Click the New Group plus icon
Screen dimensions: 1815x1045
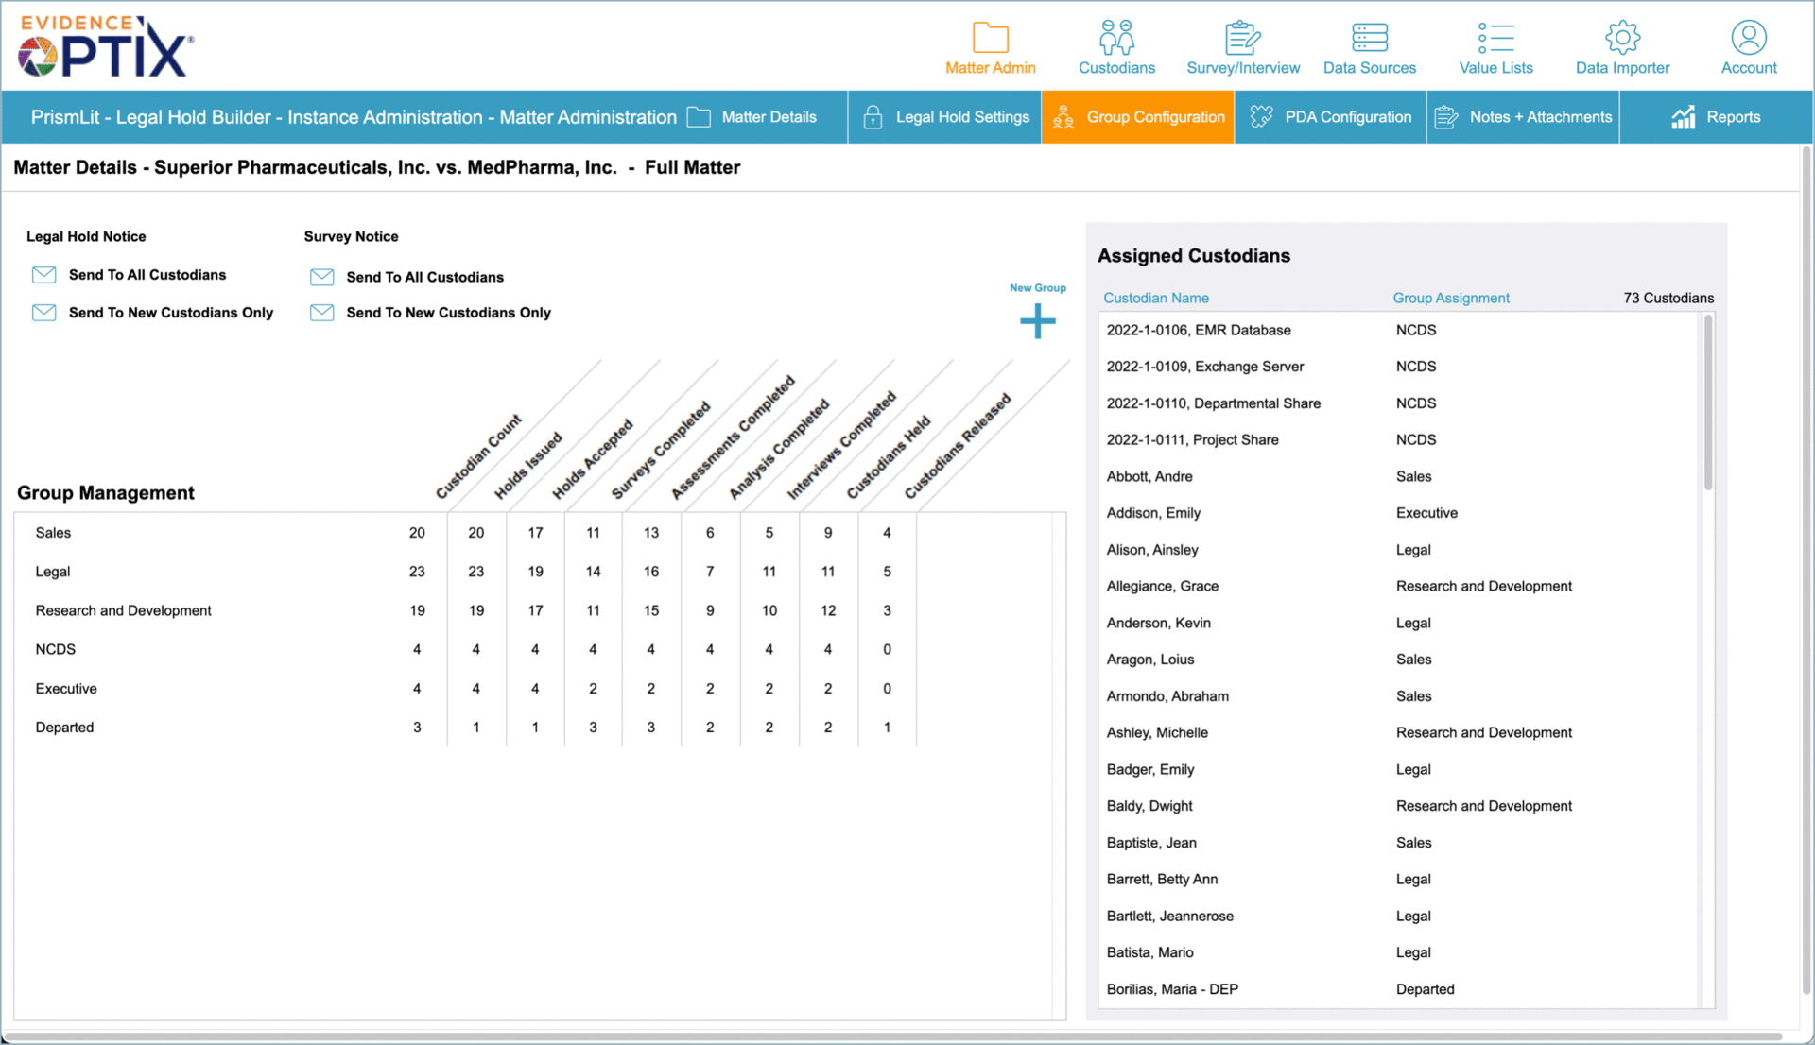point(1037,321)
